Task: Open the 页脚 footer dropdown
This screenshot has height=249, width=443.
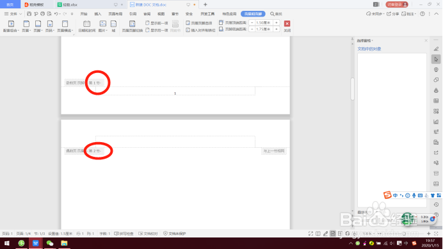Action: [38, 26]
